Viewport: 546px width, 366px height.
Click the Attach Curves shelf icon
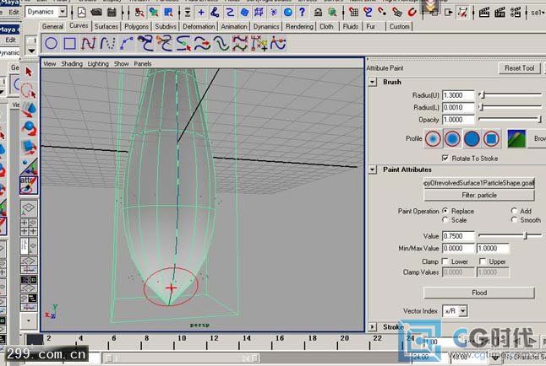(x=145, y=44)
